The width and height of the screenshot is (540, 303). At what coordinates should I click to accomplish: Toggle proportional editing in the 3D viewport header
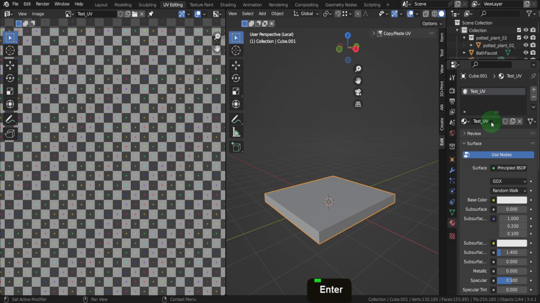(x=358, y=14)
